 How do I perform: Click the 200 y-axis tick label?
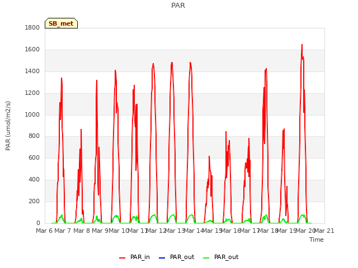point(34,201)
